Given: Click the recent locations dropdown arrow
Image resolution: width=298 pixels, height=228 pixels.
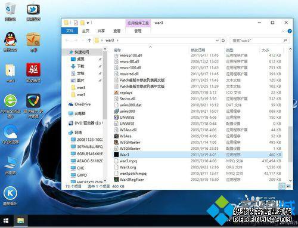Looking at the screenshot, I should 83,41.
